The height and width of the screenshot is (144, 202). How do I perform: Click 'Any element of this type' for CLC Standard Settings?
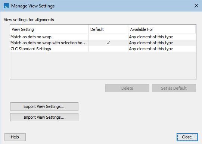pyautogui.click(x=151, y=49)
